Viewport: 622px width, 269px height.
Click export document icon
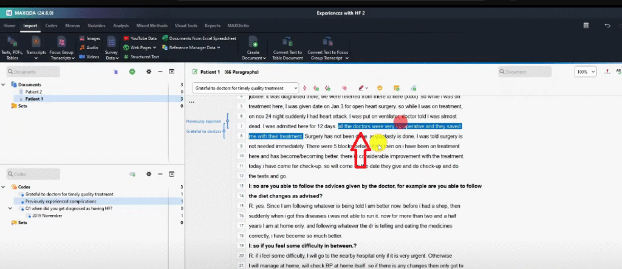click(x=607, y=72)
